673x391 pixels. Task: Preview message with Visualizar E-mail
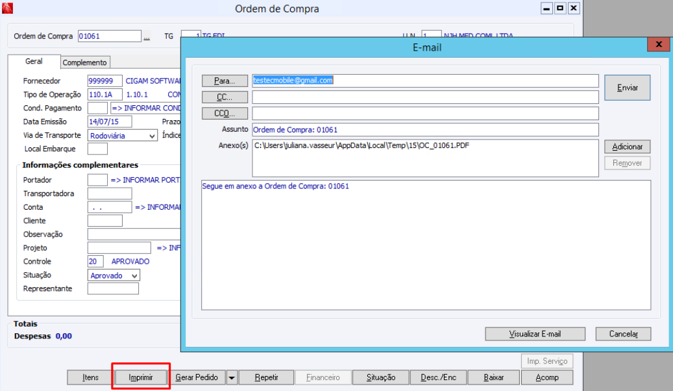[535, 334]
